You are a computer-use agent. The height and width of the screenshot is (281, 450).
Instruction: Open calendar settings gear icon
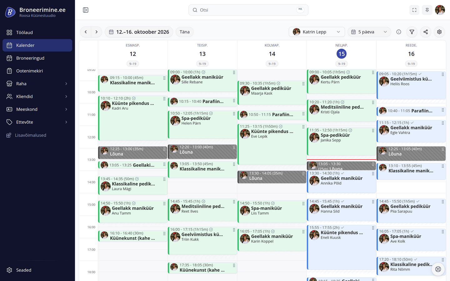tap(439, 32)
